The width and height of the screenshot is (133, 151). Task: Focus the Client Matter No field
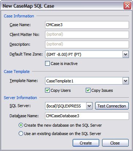tap(87, 35)
